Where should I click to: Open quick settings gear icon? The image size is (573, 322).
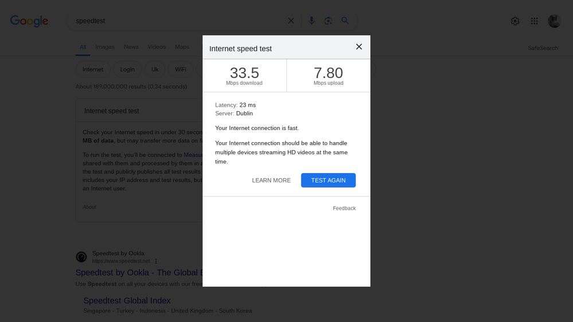(x=515, y=21)
